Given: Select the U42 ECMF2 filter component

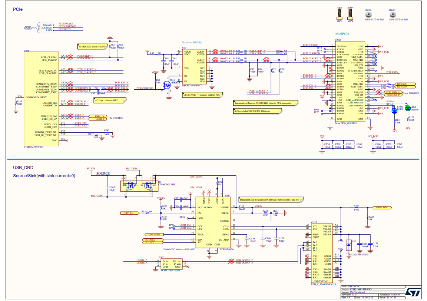Looking at the screenshot, I should (x=172, y=264).
